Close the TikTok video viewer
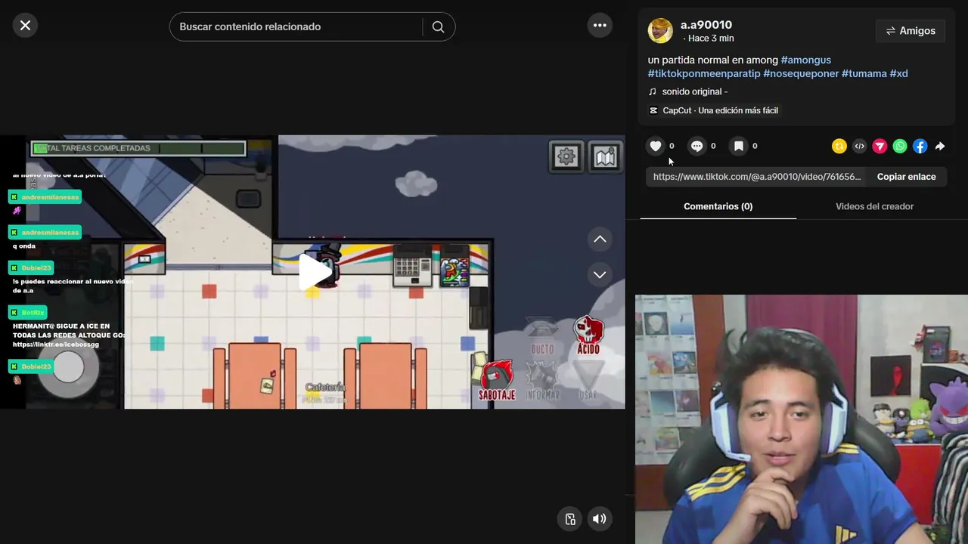968x544 pixels. pos(25,26)
